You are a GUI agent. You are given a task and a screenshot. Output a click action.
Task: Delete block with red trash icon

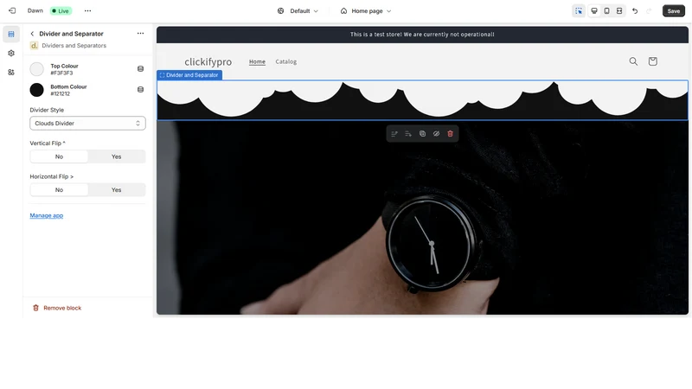[x=450, y=134]
